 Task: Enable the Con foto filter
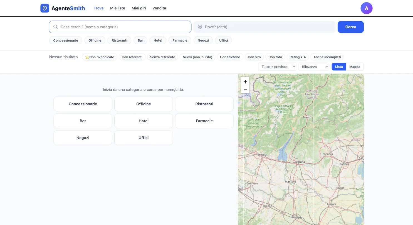[275, 57]
